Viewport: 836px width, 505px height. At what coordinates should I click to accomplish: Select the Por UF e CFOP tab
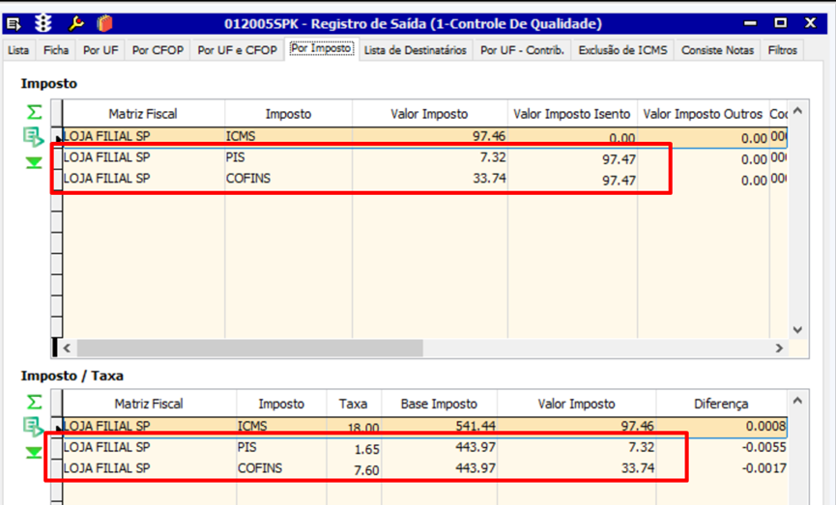point(237,50)
